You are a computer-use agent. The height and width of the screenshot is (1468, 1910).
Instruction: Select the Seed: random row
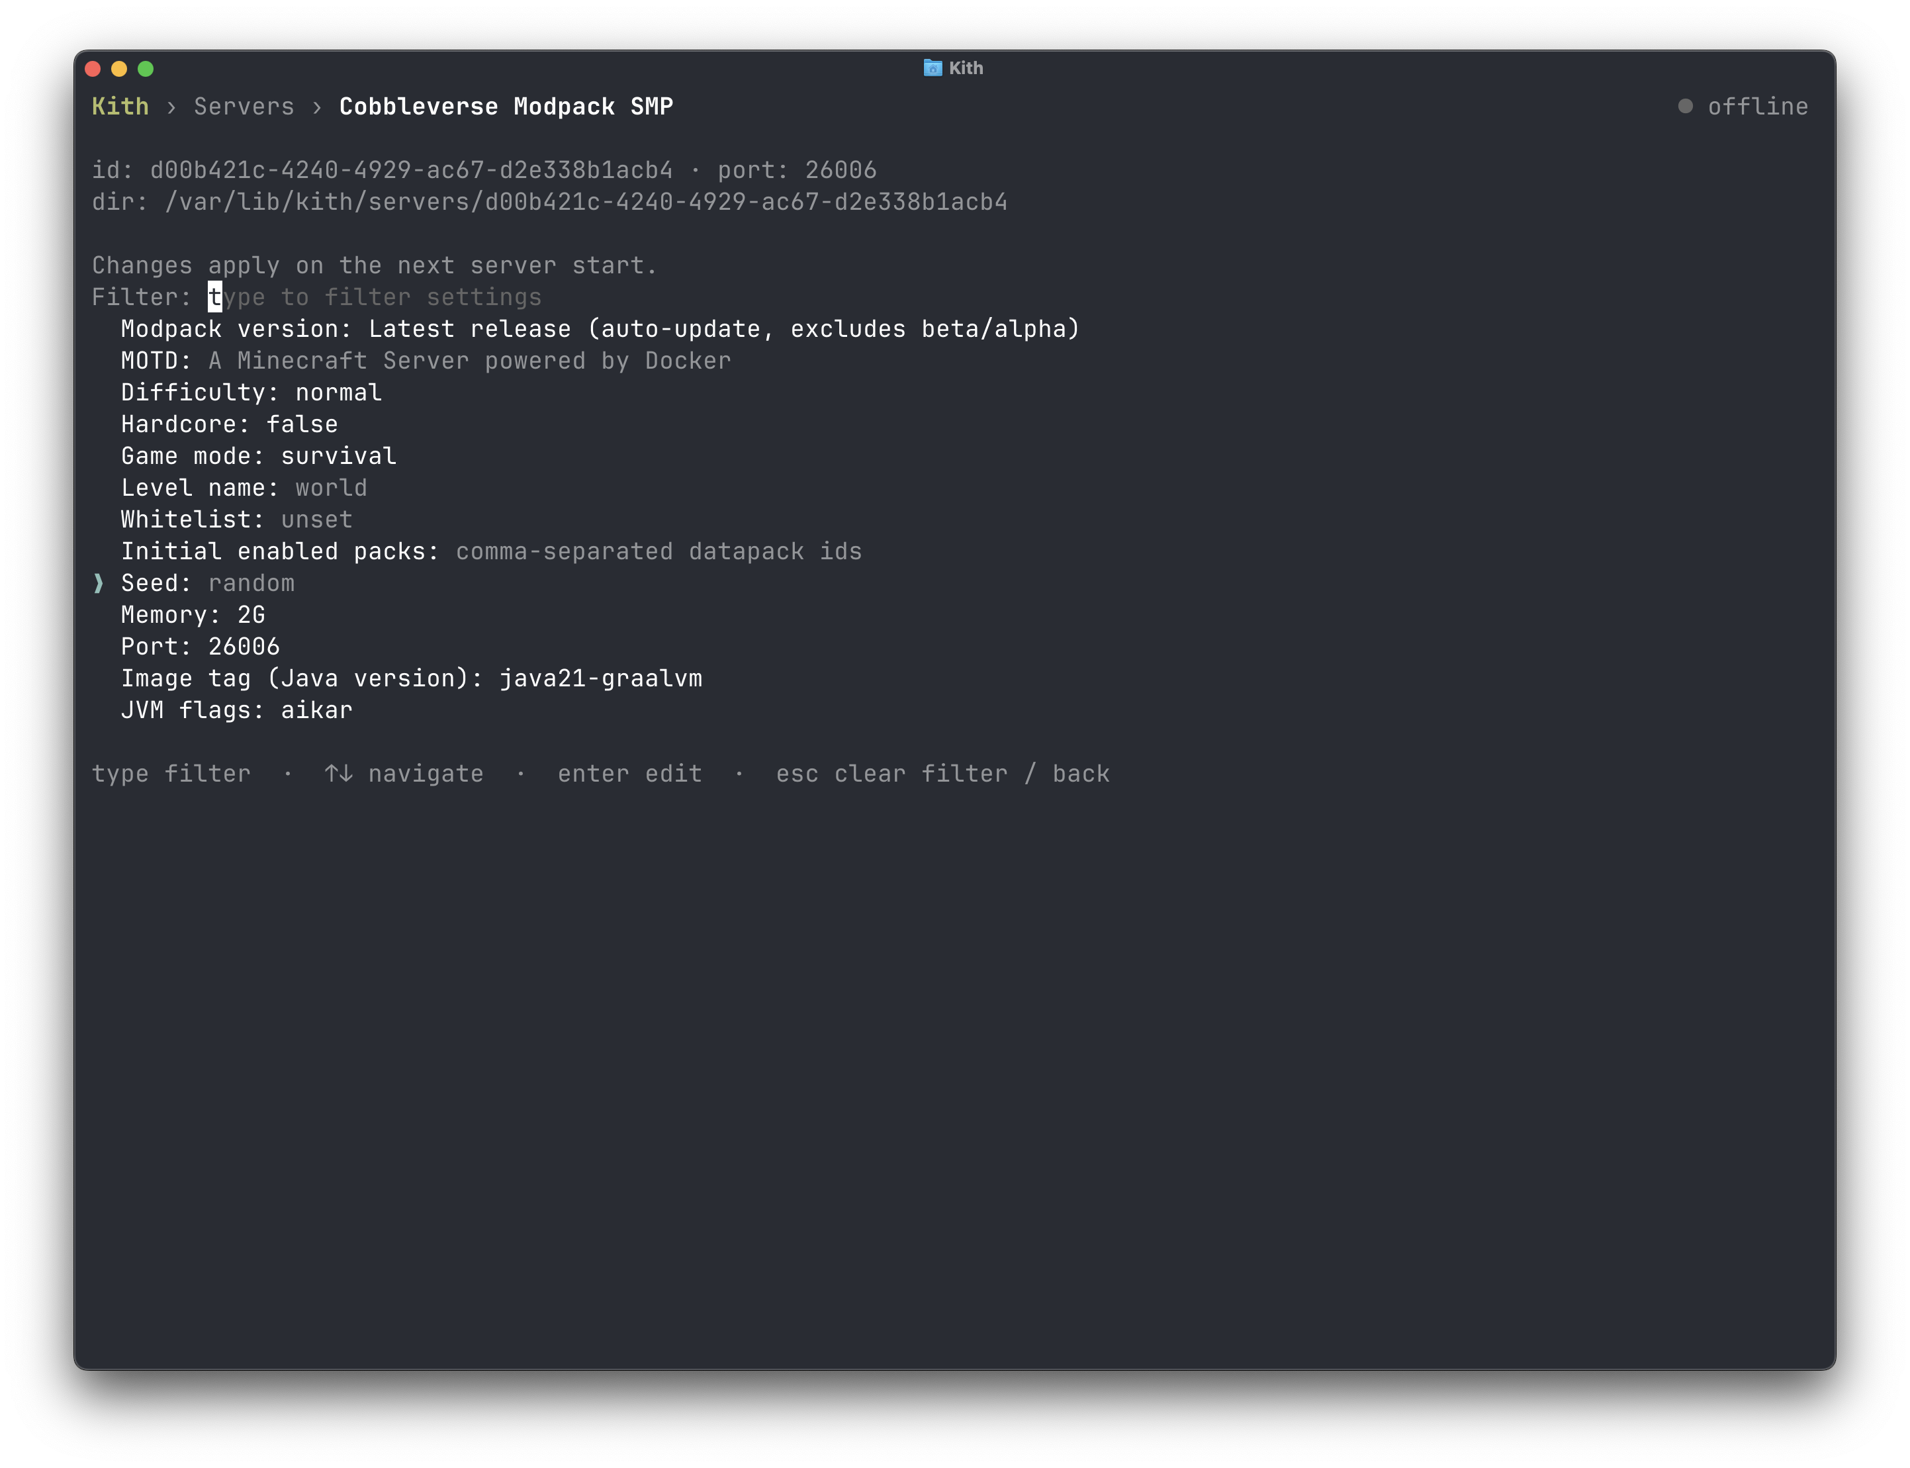(x=208, y=584)
